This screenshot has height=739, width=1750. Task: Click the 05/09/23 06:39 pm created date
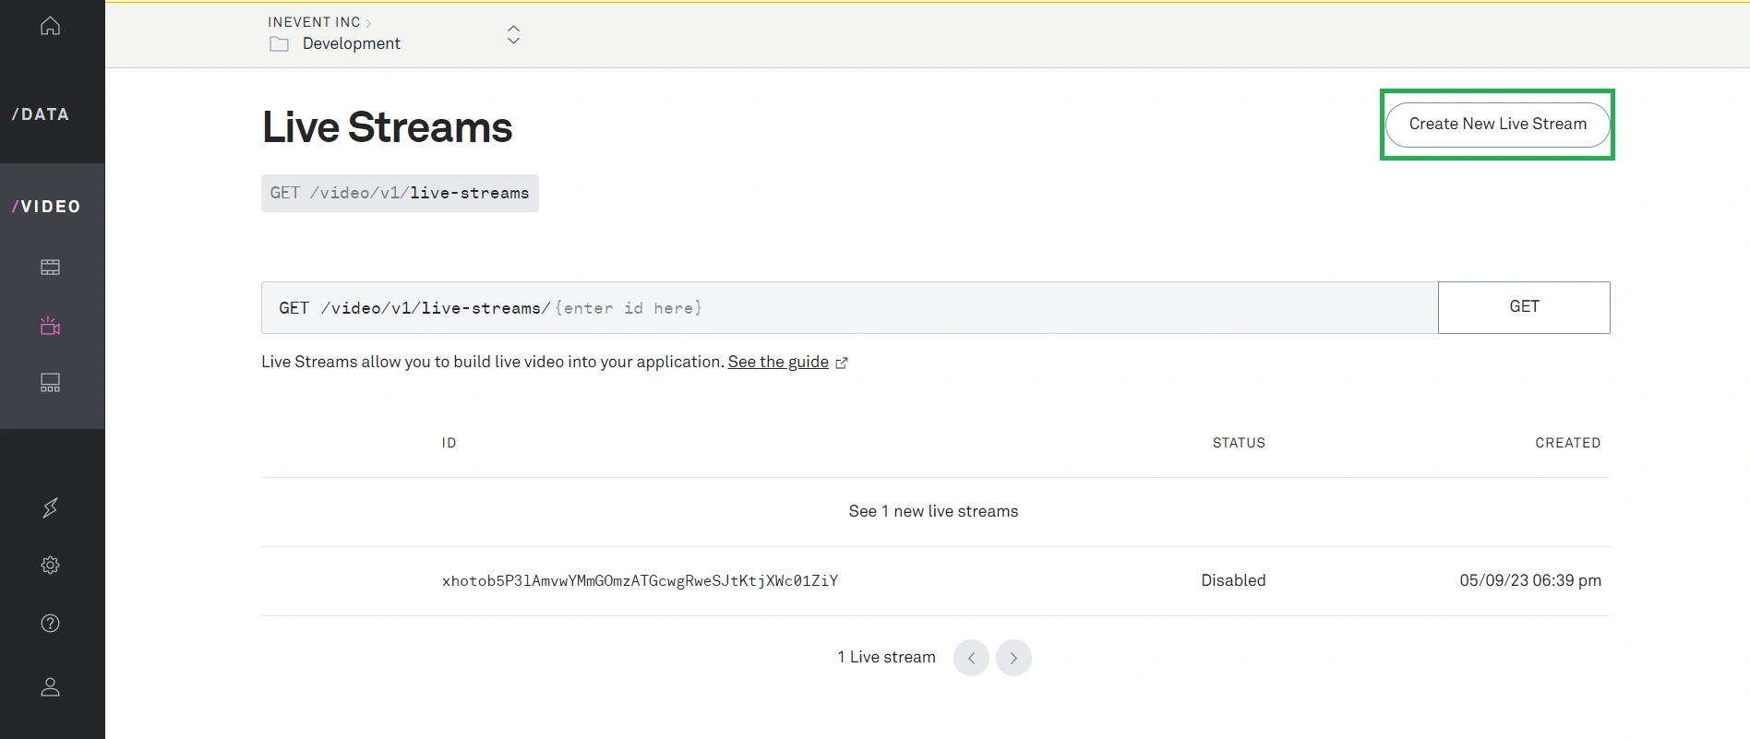1530,580
